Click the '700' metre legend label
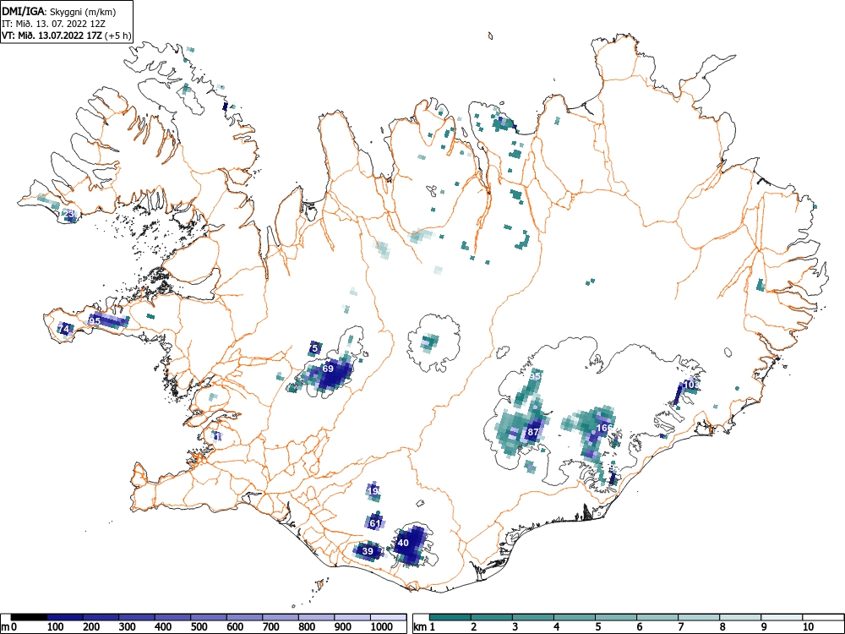The height and width of the screenshot is (634, 845). (270, 627)
